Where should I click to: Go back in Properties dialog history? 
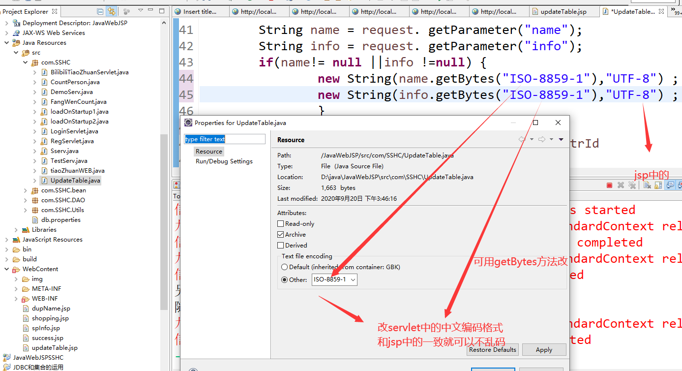click(522, 140)
